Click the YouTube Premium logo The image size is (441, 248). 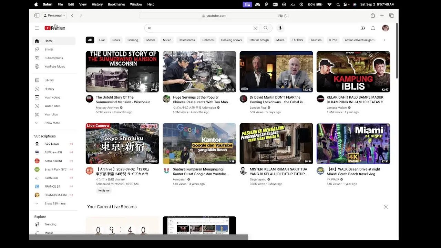coord(55,28)
